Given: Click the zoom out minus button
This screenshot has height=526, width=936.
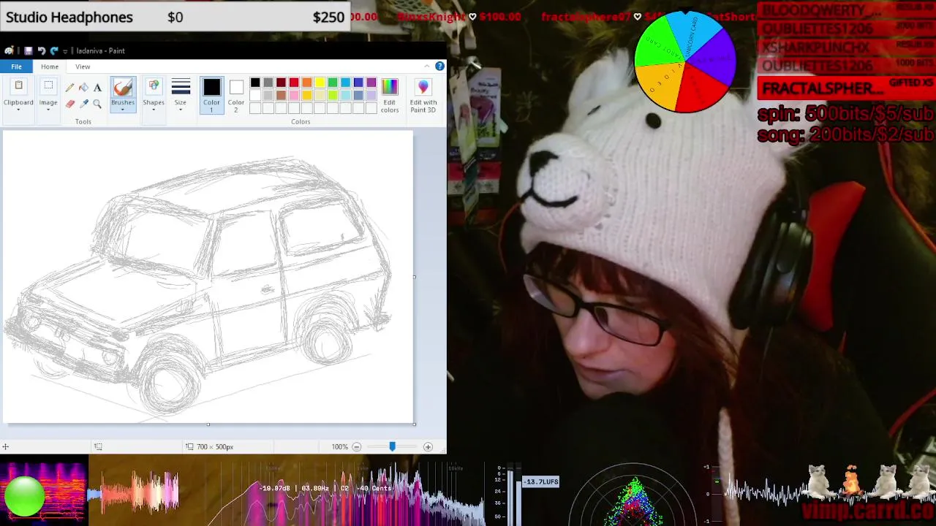Looking at the screenshot, I should [357, 446].
